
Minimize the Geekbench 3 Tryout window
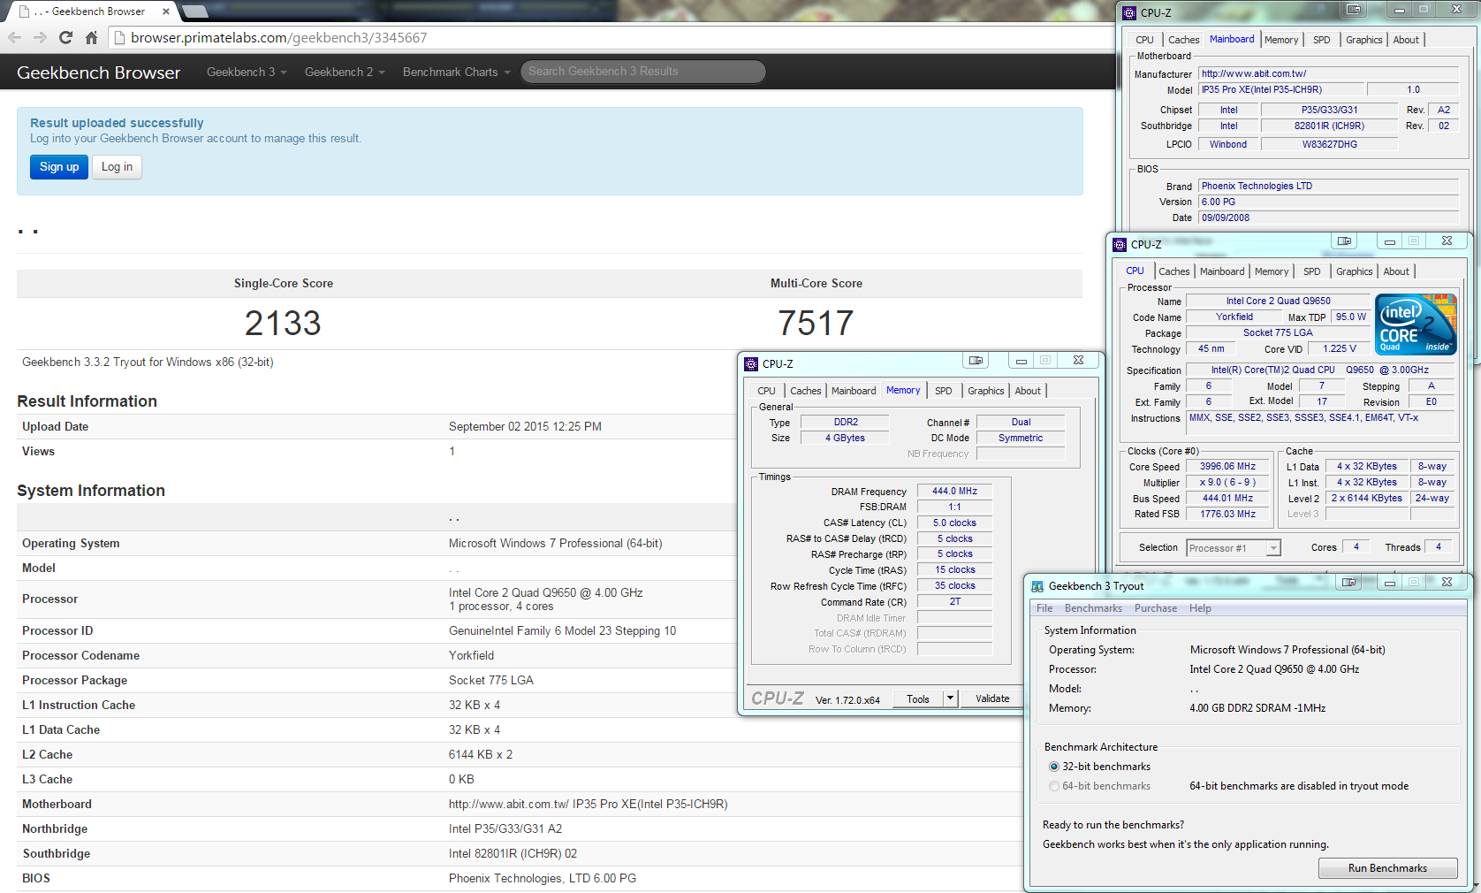pyautogui.click(x=1389, y=582)
